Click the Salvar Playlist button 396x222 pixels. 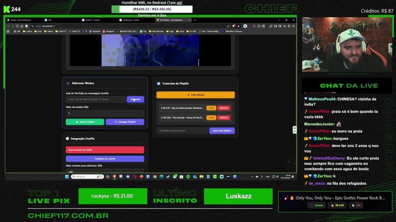coord(85,122)
